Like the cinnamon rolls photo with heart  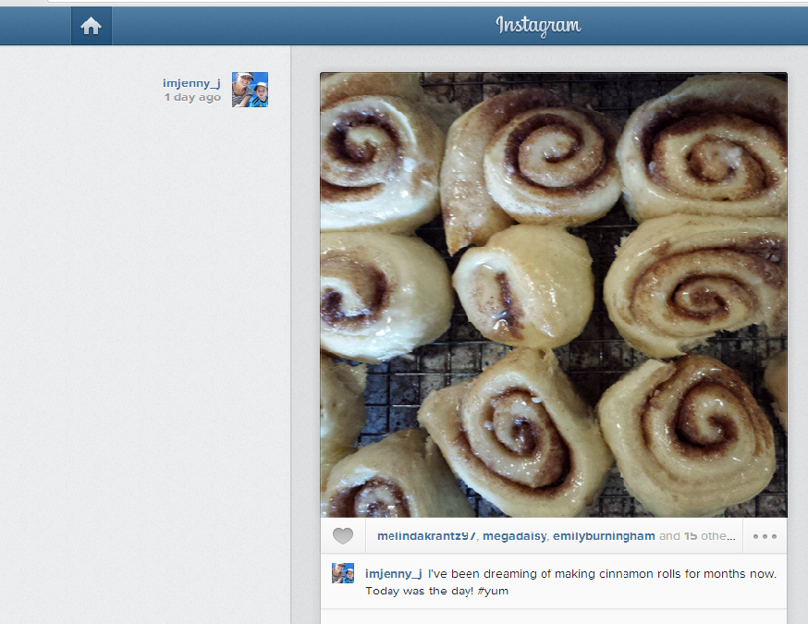point(343,536)
